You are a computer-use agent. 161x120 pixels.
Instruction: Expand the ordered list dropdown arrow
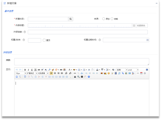[82, 70]
